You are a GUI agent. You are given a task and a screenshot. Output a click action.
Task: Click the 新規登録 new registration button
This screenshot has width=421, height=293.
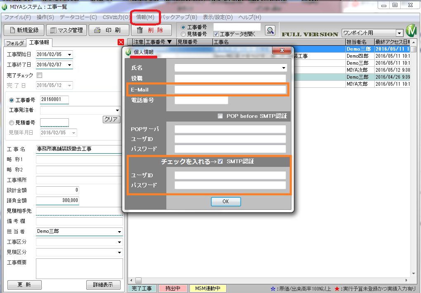click(x=24, y=30)
